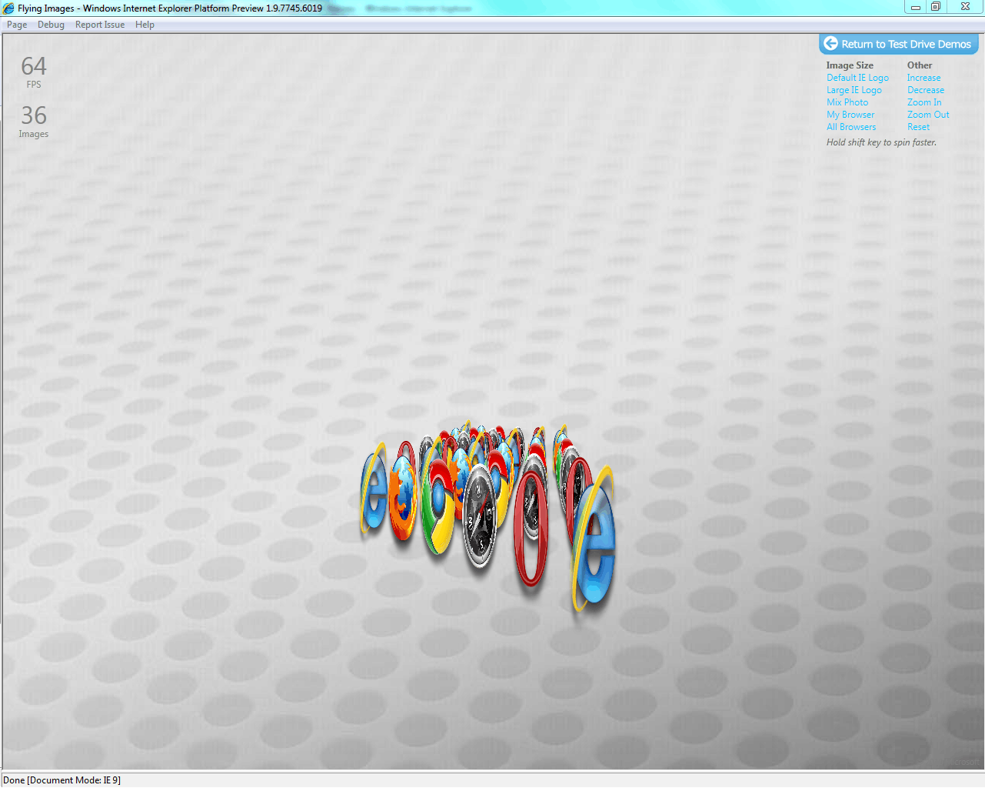The width and height of the screenshot is (985, 788).
Task: Open the Report Issue menu
Action: point(100,25)
